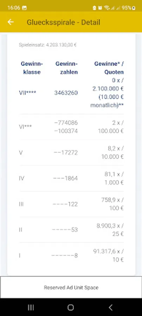142x316 pixels.
Task: Tap the class VI row number −774086
Action: pyautogui.click(x=66, y=123)
